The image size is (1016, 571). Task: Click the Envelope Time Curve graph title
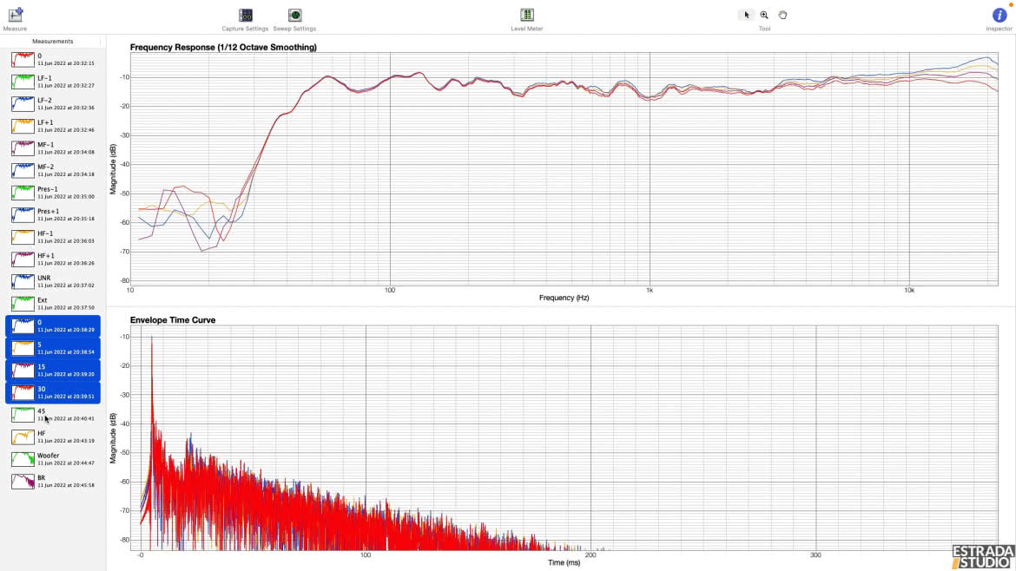coord(173,320)
